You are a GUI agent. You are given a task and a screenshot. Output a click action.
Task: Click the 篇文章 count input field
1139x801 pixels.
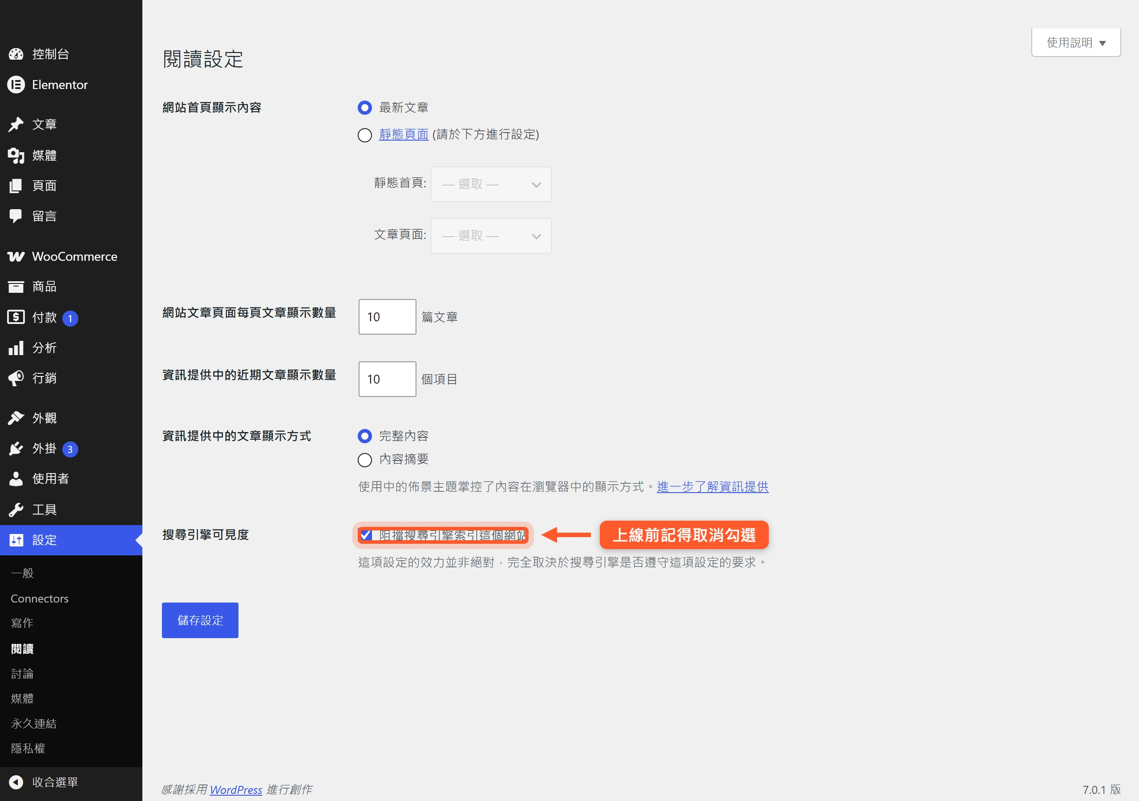(387, 317)
